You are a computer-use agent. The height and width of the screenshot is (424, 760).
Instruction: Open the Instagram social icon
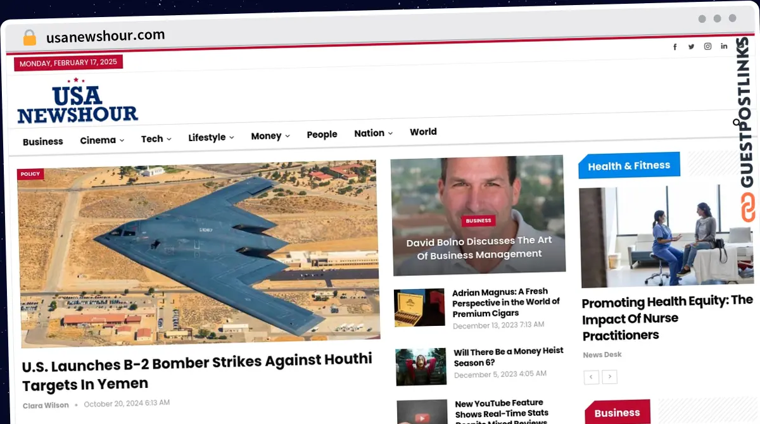707,46
